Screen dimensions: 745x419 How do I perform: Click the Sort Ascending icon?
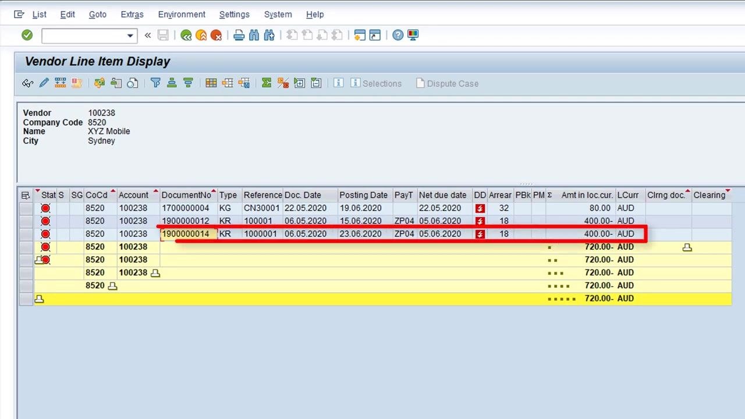coord(172,83)
